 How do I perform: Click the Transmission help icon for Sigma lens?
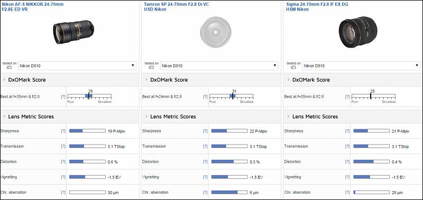coord(347,146)
